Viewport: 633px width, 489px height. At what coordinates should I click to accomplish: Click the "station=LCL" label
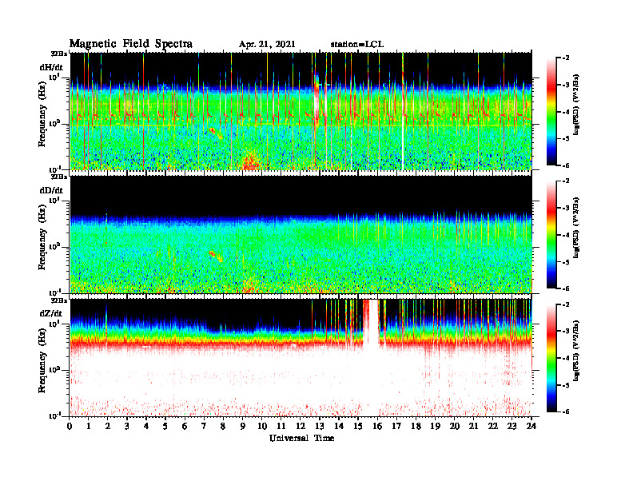point(357,45)
